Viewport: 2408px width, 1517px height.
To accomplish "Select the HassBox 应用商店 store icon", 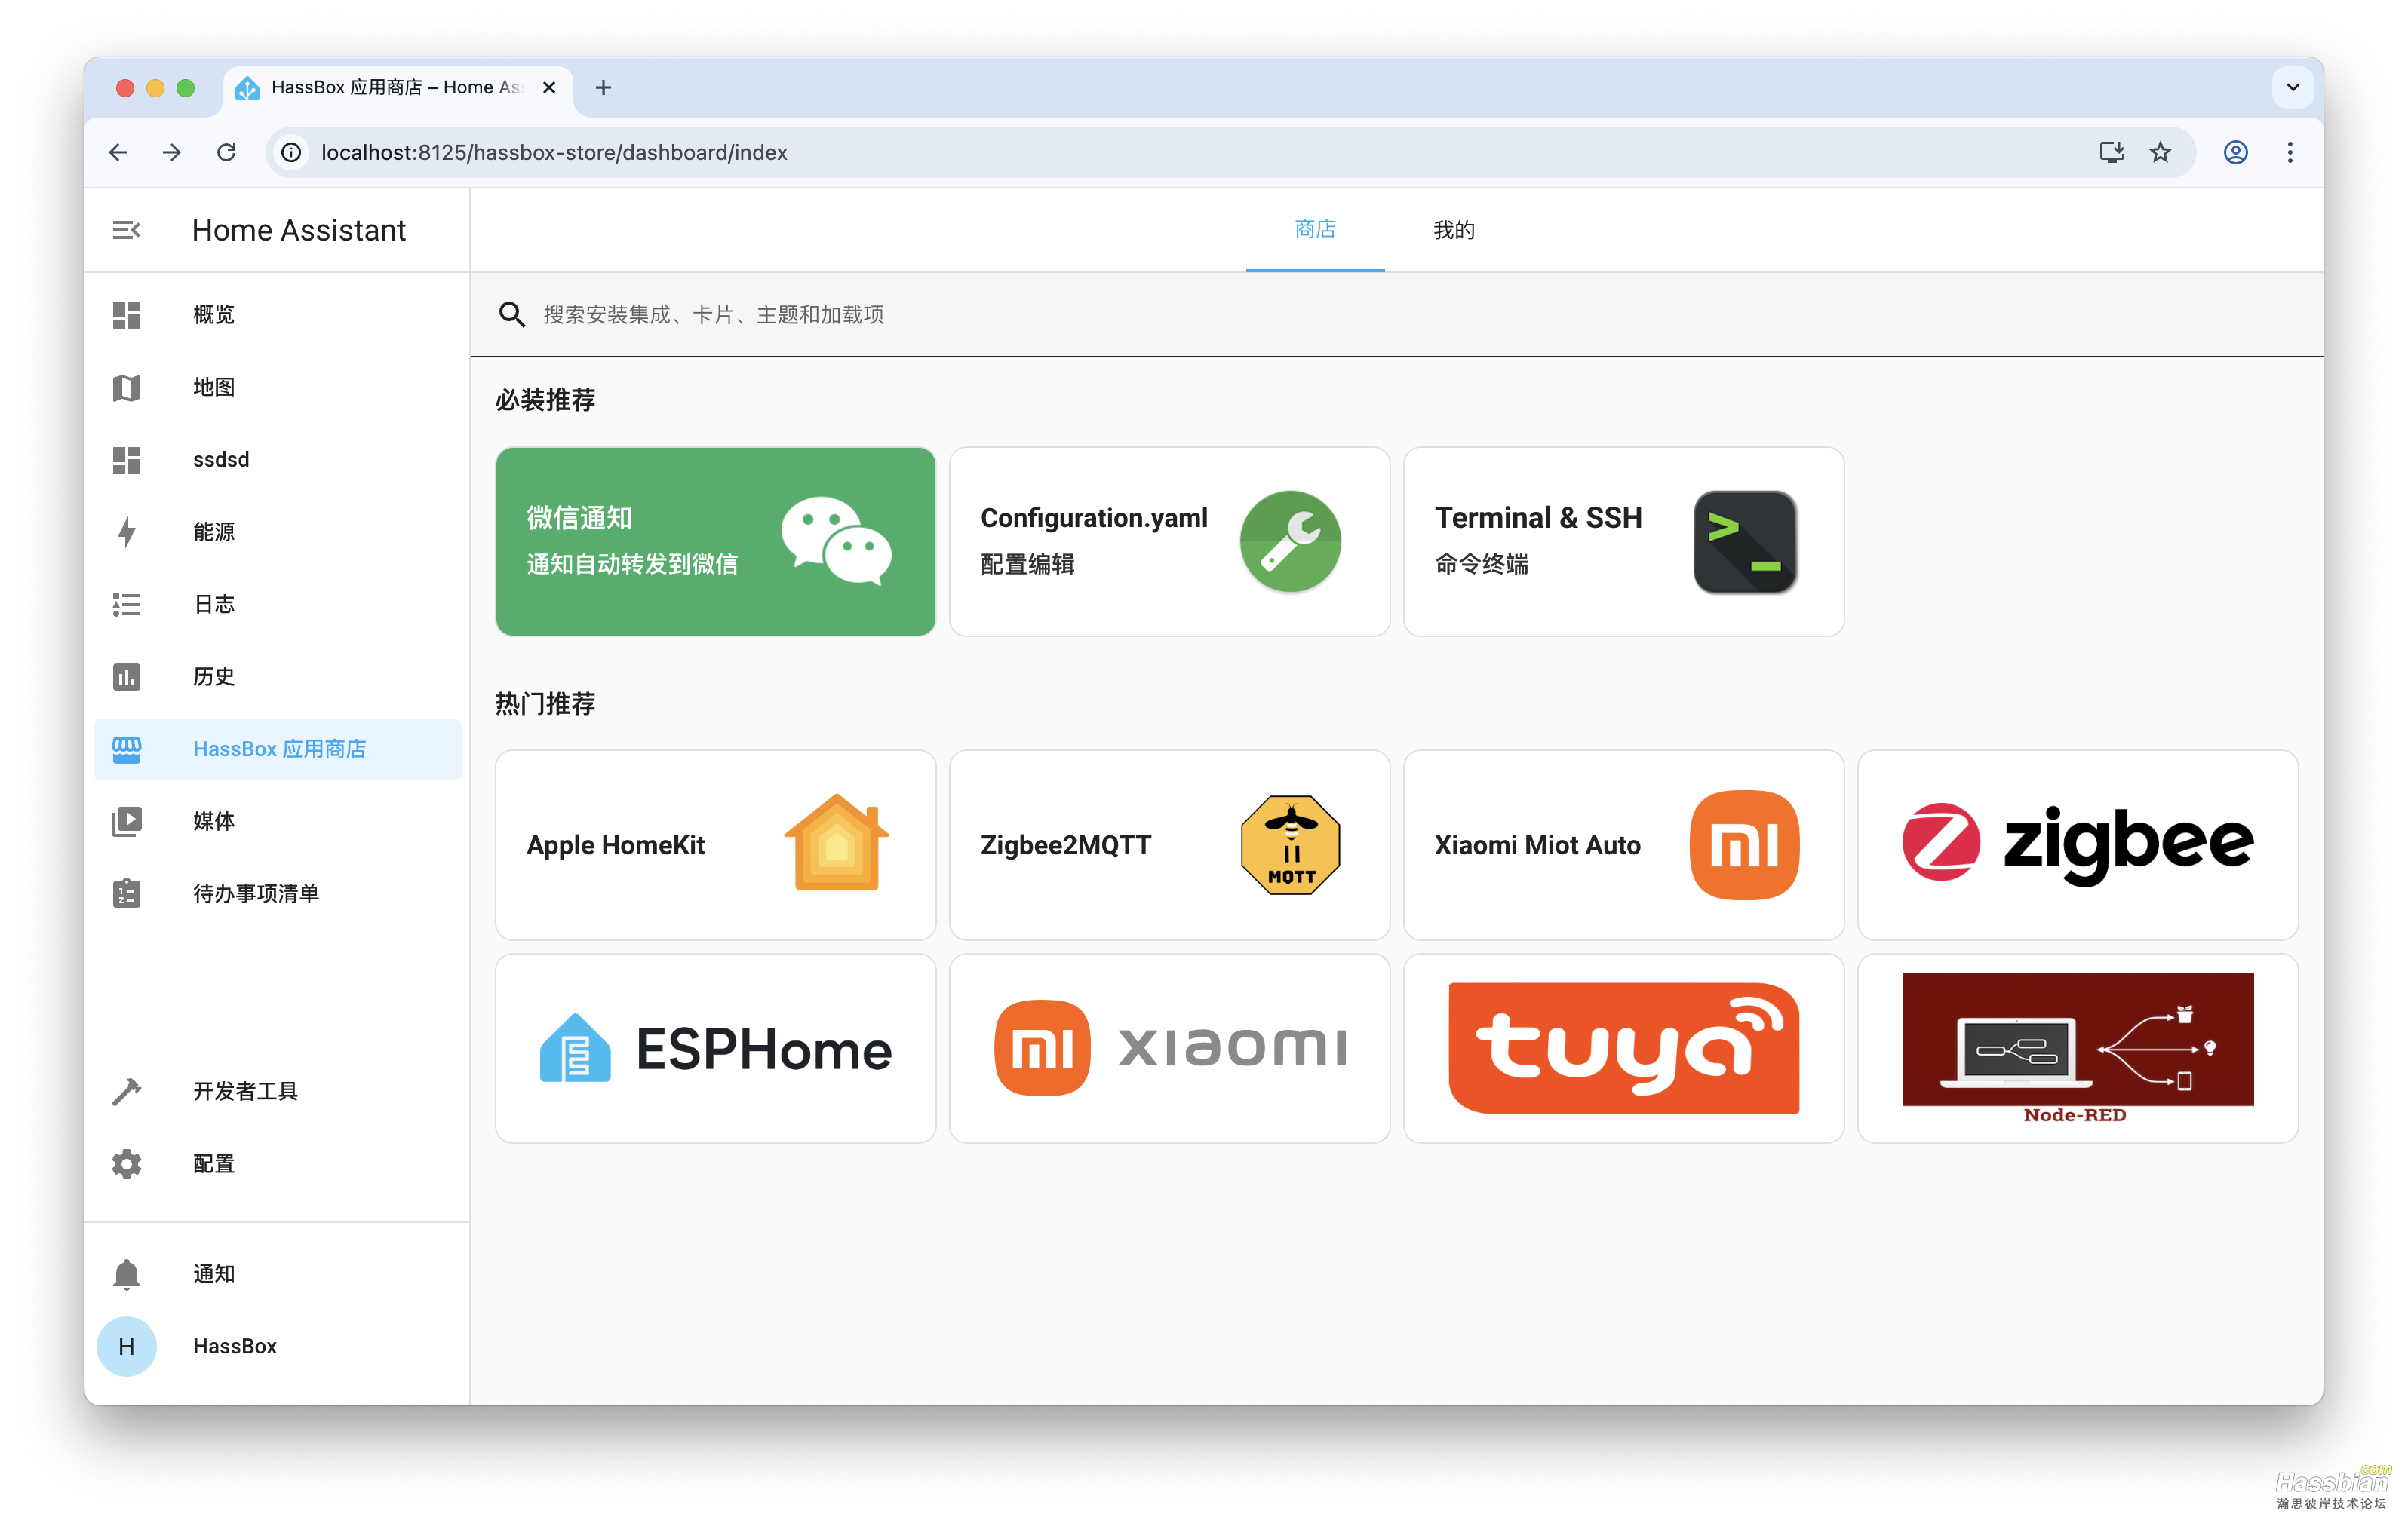I will pyautogui.click(x=126, y=749).
